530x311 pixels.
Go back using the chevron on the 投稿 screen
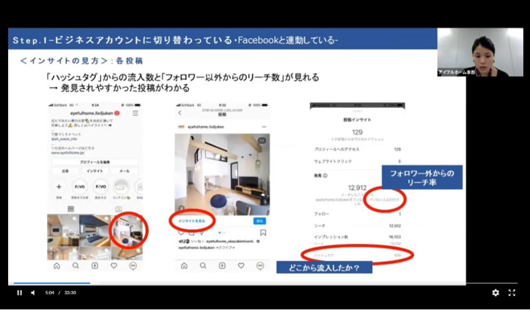click(180, 112)
